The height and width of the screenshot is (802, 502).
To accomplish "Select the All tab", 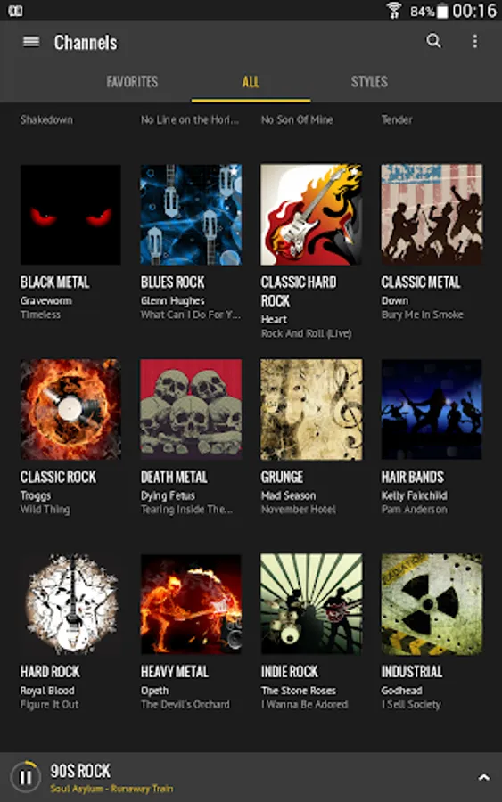I will [x=251, y=82].
